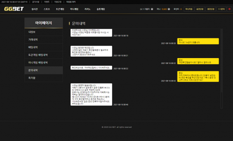Open the 공지사항 link in top bar
Image resolution: width=233 pixels, height=141 pixels.
pyautogui.click(x=36, y=2)
